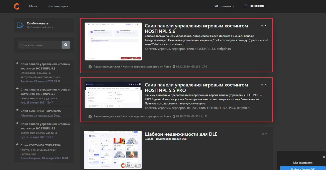This screenshot has width=326, height=170.
Task: Click the 'PRO' tag link
Action: [x=232, y=108]
